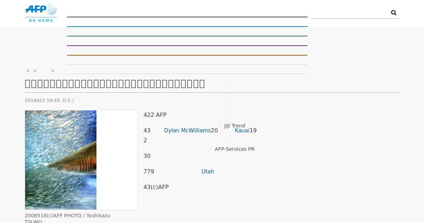Open the JIJI Trend link
Viewport: 424px width, 223px height.
[234, 126]
